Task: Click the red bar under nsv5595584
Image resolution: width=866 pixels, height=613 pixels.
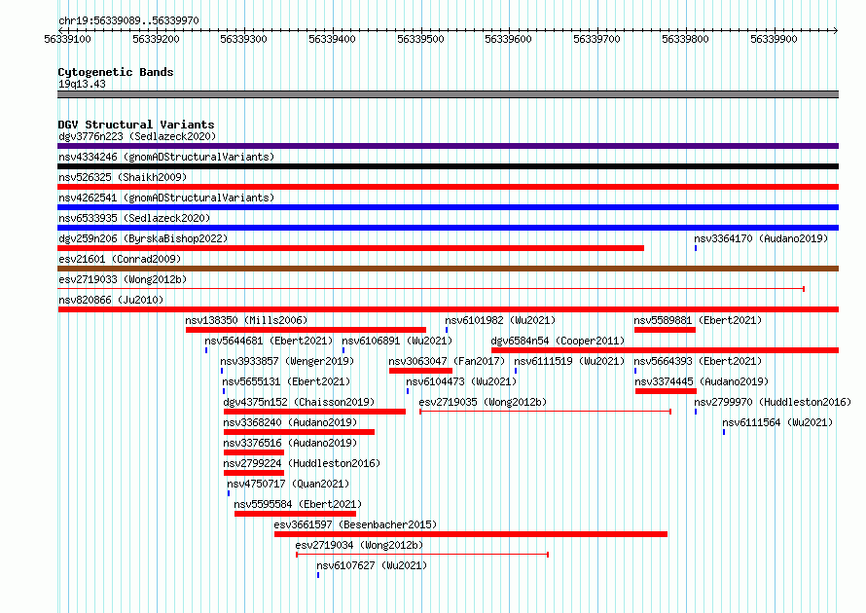Action: point(295,514)
